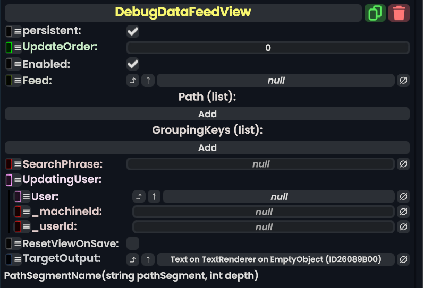The image size is (423, 288).
Task: Toggle the Enabled checkbox off
Action: (x=133, y=65)
